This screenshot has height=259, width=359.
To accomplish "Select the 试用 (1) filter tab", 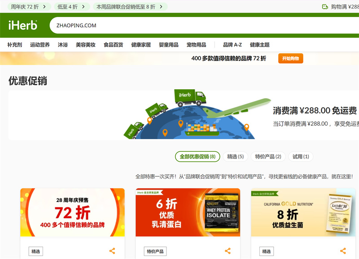I will 301,157.
